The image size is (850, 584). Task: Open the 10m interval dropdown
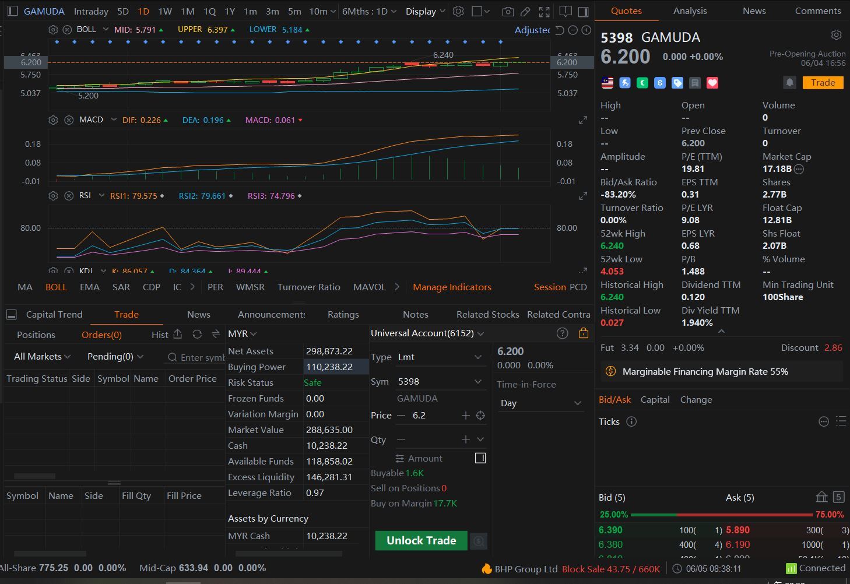click(x=322, y=11)
